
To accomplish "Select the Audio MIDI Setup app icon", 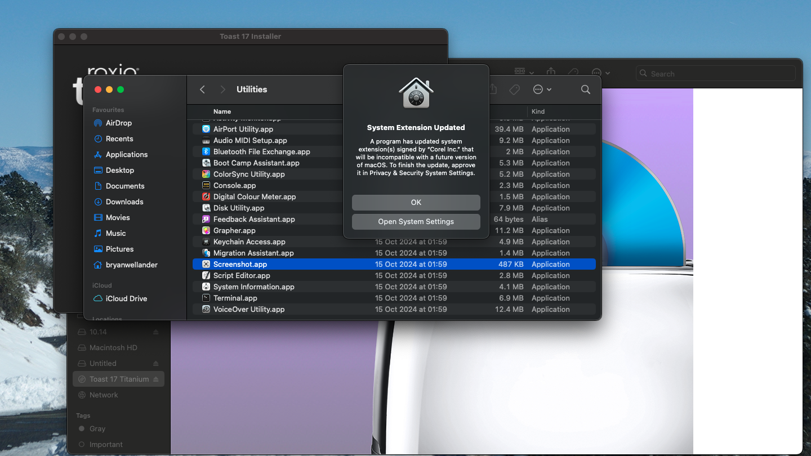I will [x=206, y=140].
